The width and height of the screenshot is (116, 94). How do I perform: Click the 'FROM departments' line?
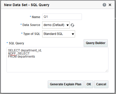pos(21,57)
